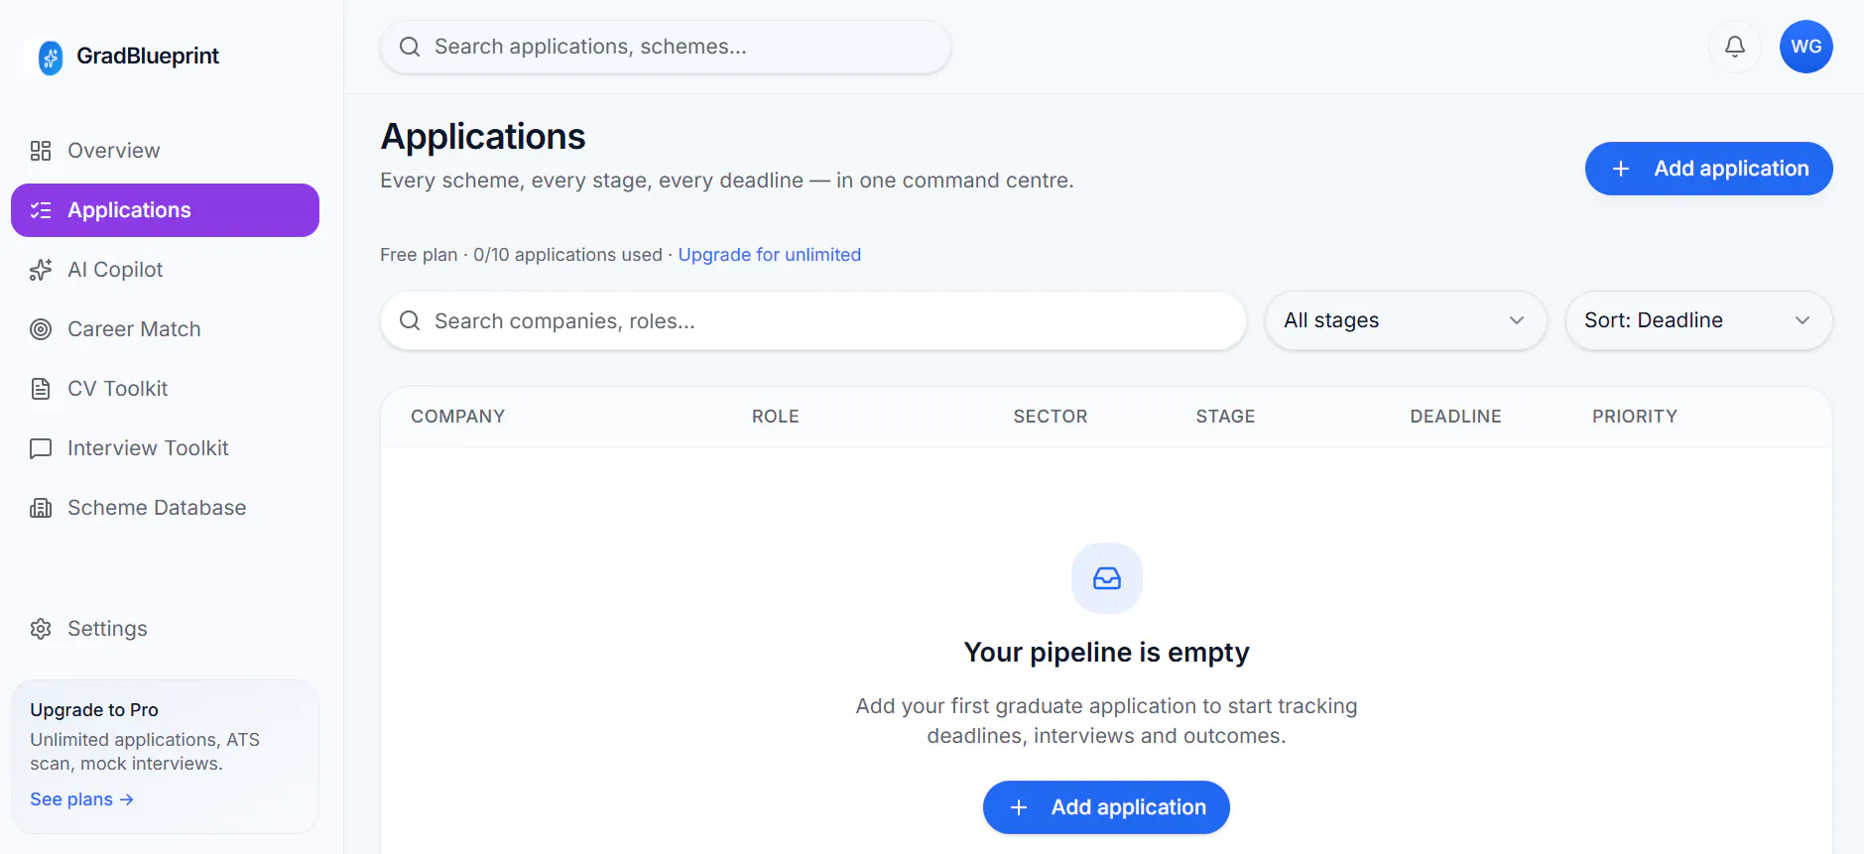Screen dimensions: 1864x854
Task: Click the AI Copilot sparkle icon
Action: pos(41,270)
